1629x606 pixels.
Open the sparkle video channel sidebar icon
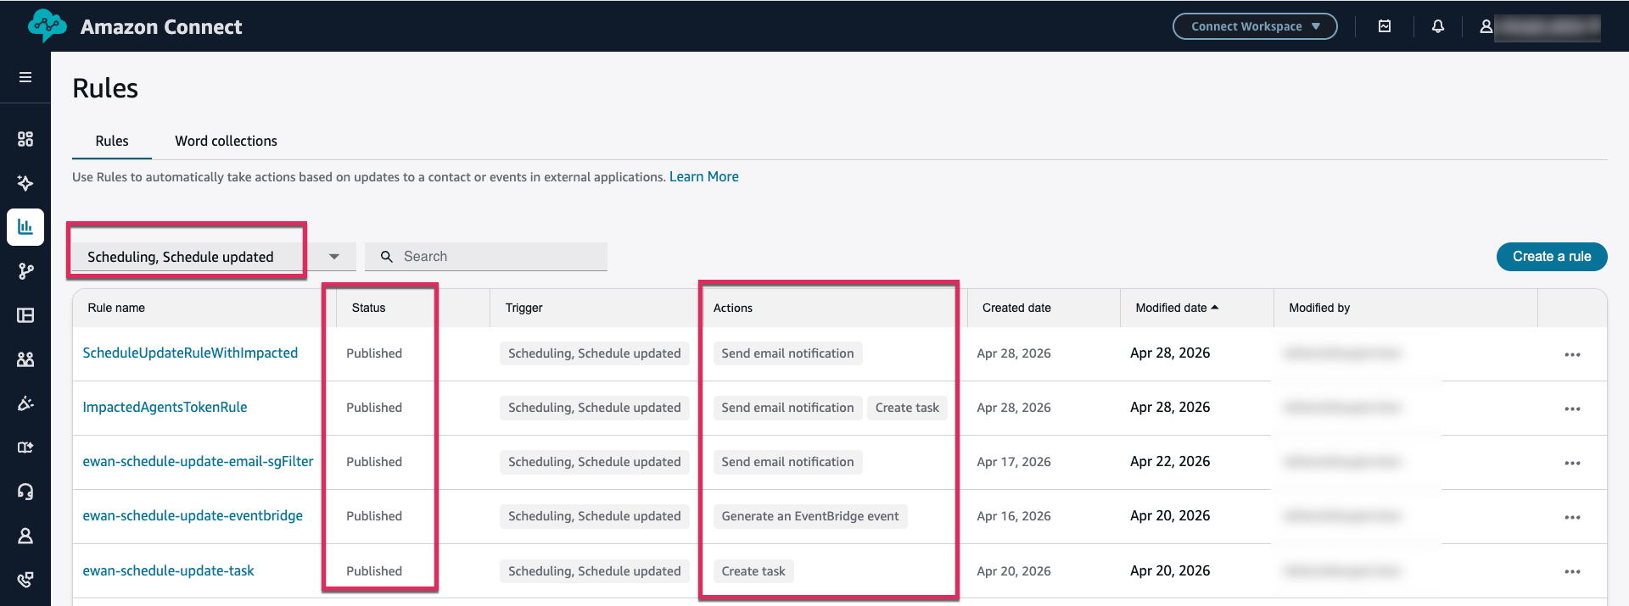pyautogui.click(x=25, y=448)
